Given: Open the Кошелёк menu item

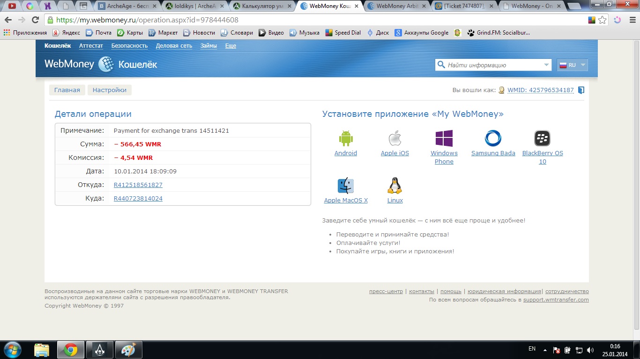Looking at the screenshot, I should coord(58,46).
